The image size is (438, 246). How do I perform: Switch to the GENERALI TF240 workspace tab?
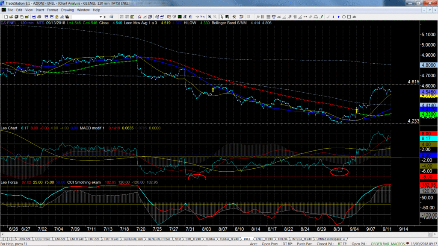159,239
